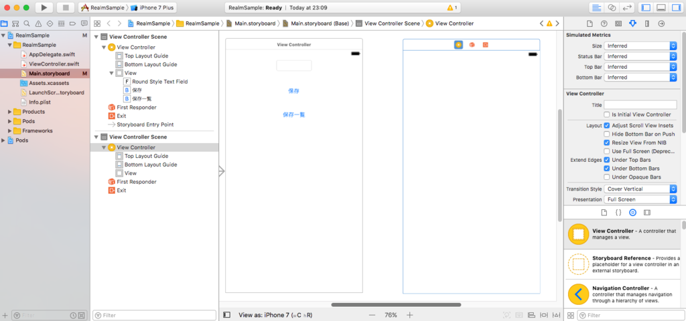Open the Code Snippet library
Image resolution: width=686 pixels, height=321 pixels.
point(618,213)
